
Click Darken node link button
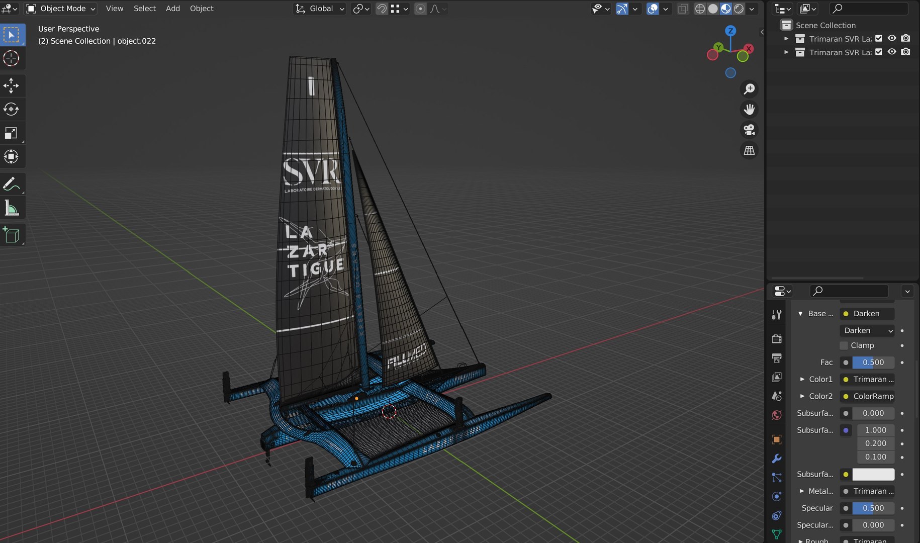(867, 314)
